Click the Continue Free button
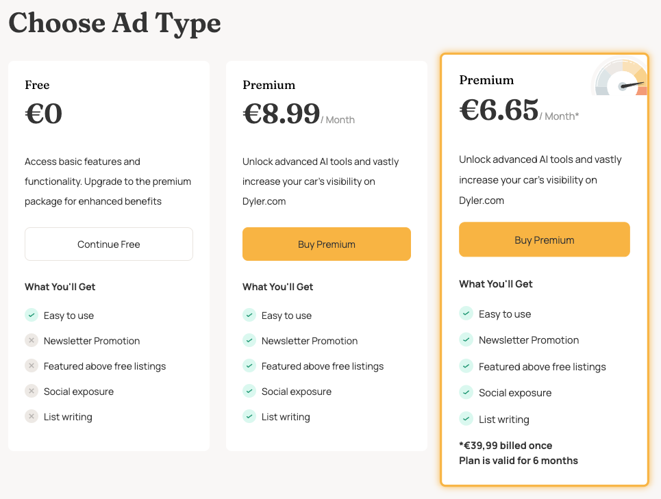Image resolution: width=661 pixels, height=499 pixels. pyautogui.click(x=109, y=244)
